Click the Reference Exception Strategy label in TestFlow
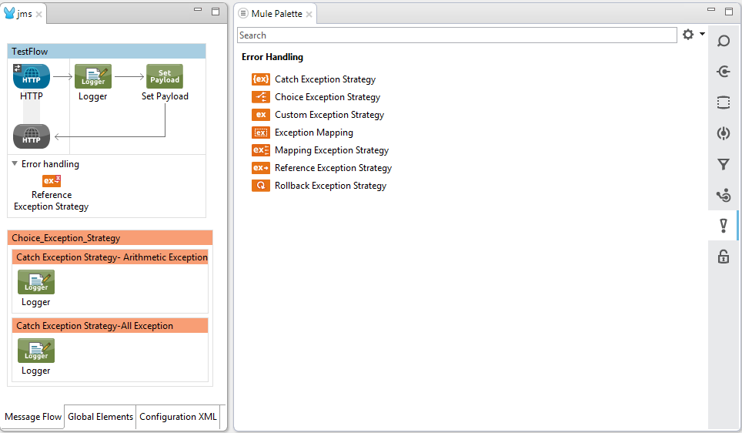This screenshot has width=742, height=433. (51, 201)
